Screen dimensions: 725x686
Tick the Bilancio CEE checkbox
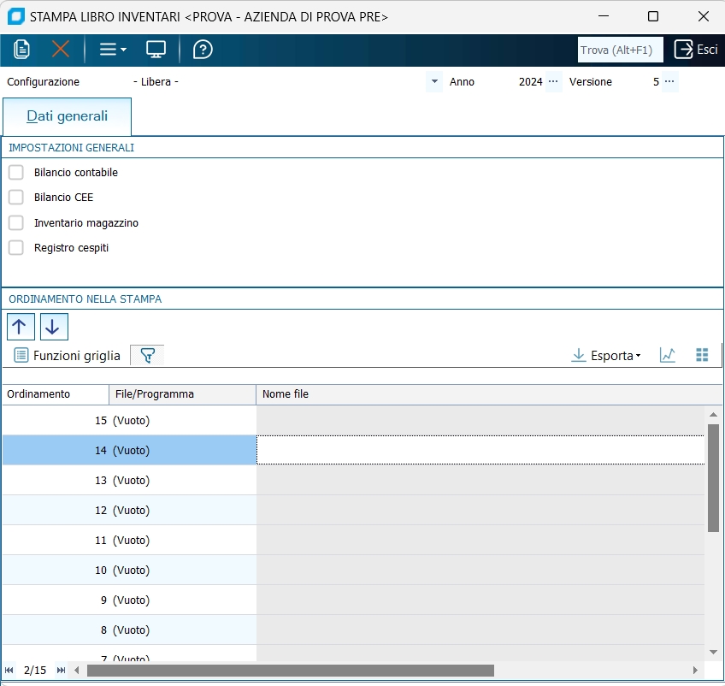16,198
